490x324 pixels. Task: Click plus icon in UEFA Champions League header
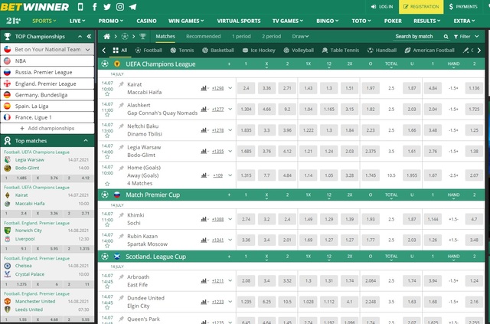229,64
